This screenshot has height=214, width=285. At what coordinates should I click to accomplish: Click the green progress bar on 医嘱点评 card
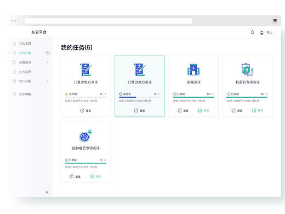pyautogui.click(x=193, y=97)
